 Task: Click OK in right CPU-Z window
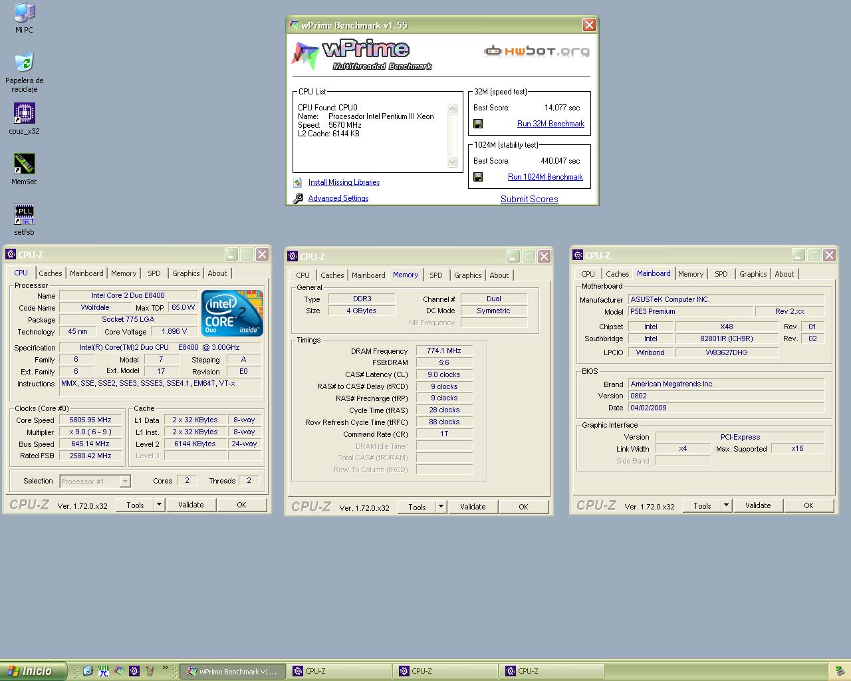(808, 505)
